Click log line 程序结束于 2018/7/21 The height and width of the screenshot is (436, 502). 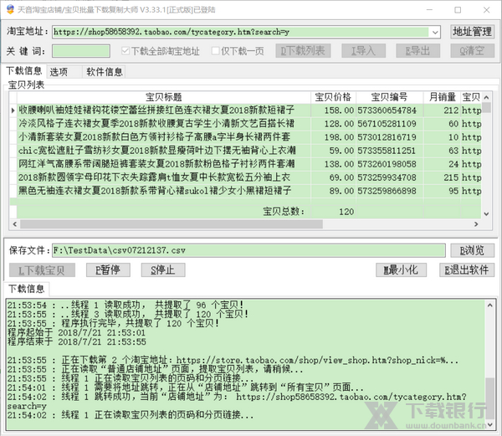tap(77, 342)
